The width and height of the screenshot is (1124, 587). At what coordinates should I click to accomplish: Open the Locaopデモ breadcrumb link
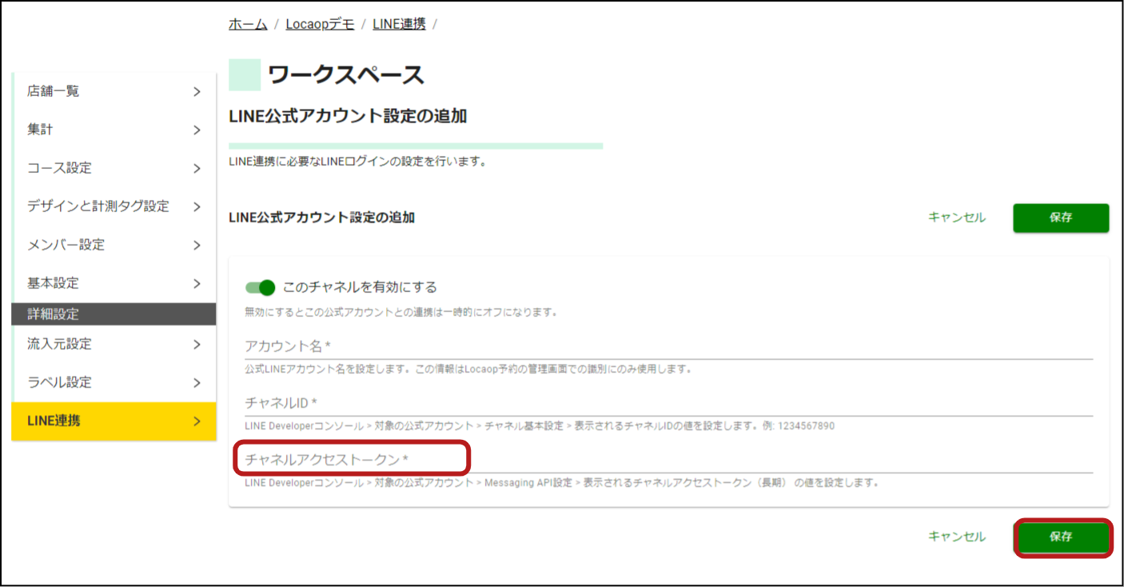point(320,24)
